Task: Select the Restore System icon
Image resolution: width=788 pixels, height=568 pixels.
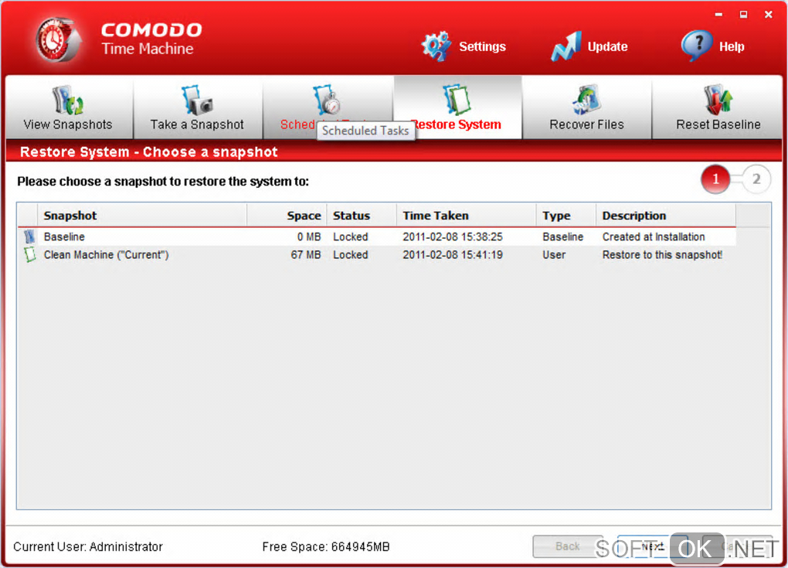Action: [457, 100]
